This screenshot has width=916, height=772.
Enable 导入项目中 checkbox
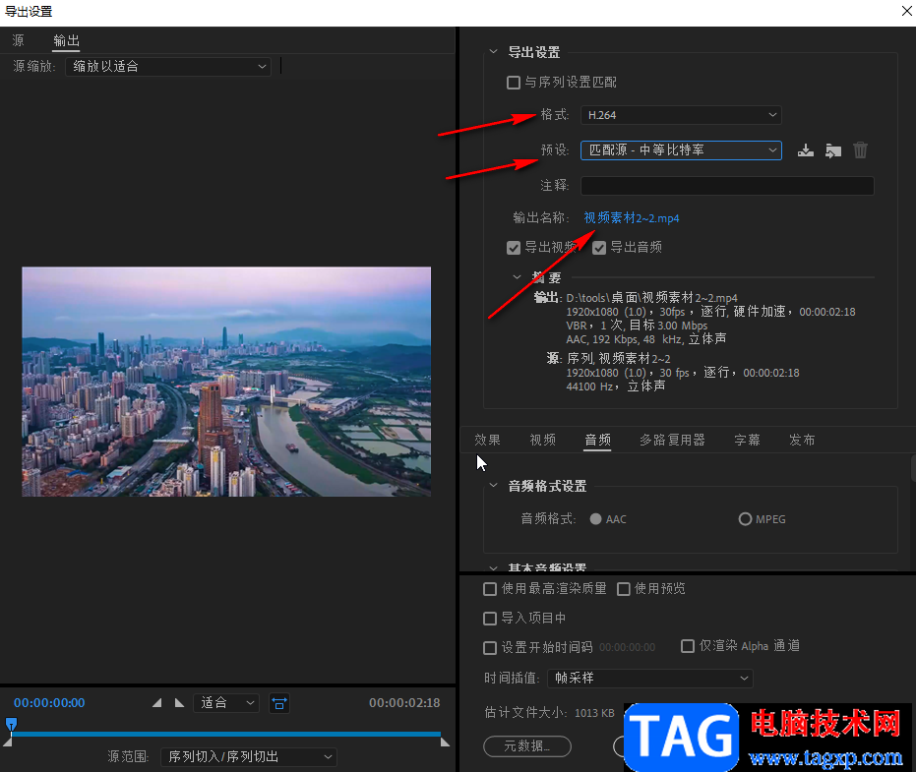[x=490, y=619]
